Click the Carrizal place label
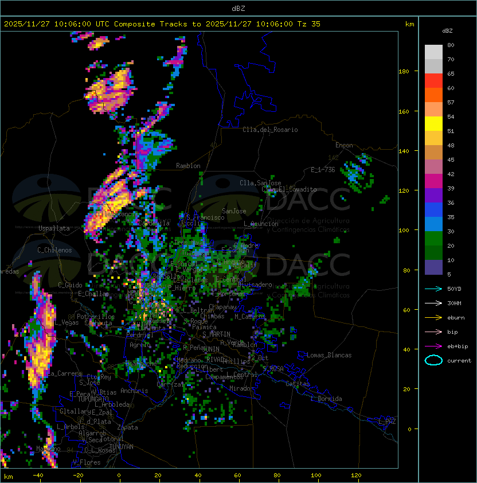 (170, 384)
